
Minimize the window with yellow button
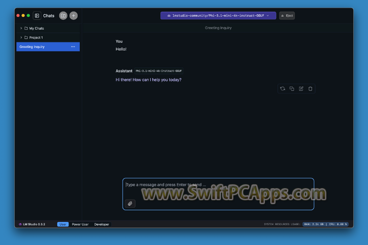[23, 16]
